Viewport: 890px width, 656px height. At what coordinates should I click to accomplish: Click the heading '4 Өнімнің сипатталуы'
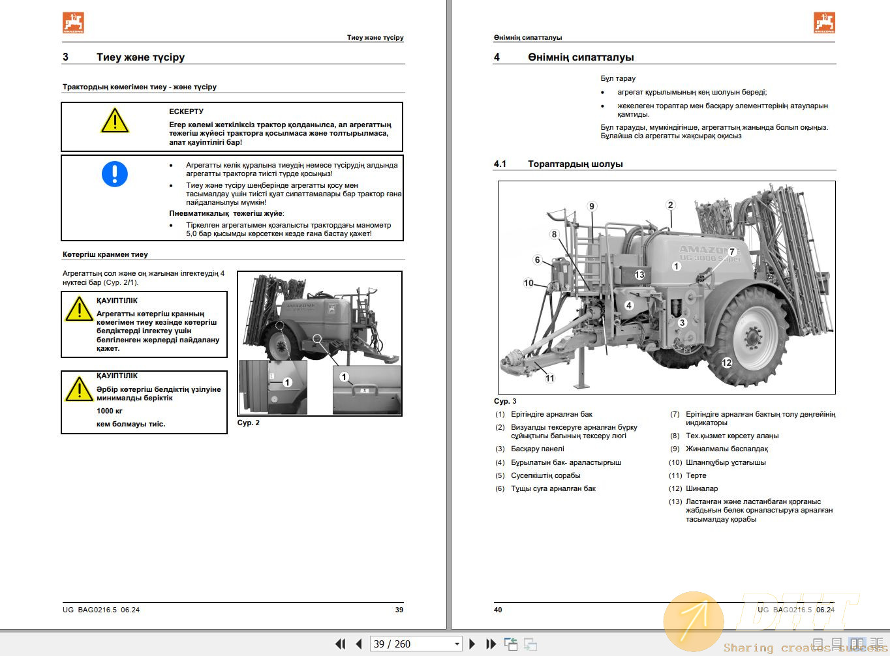tap(564, 57)
